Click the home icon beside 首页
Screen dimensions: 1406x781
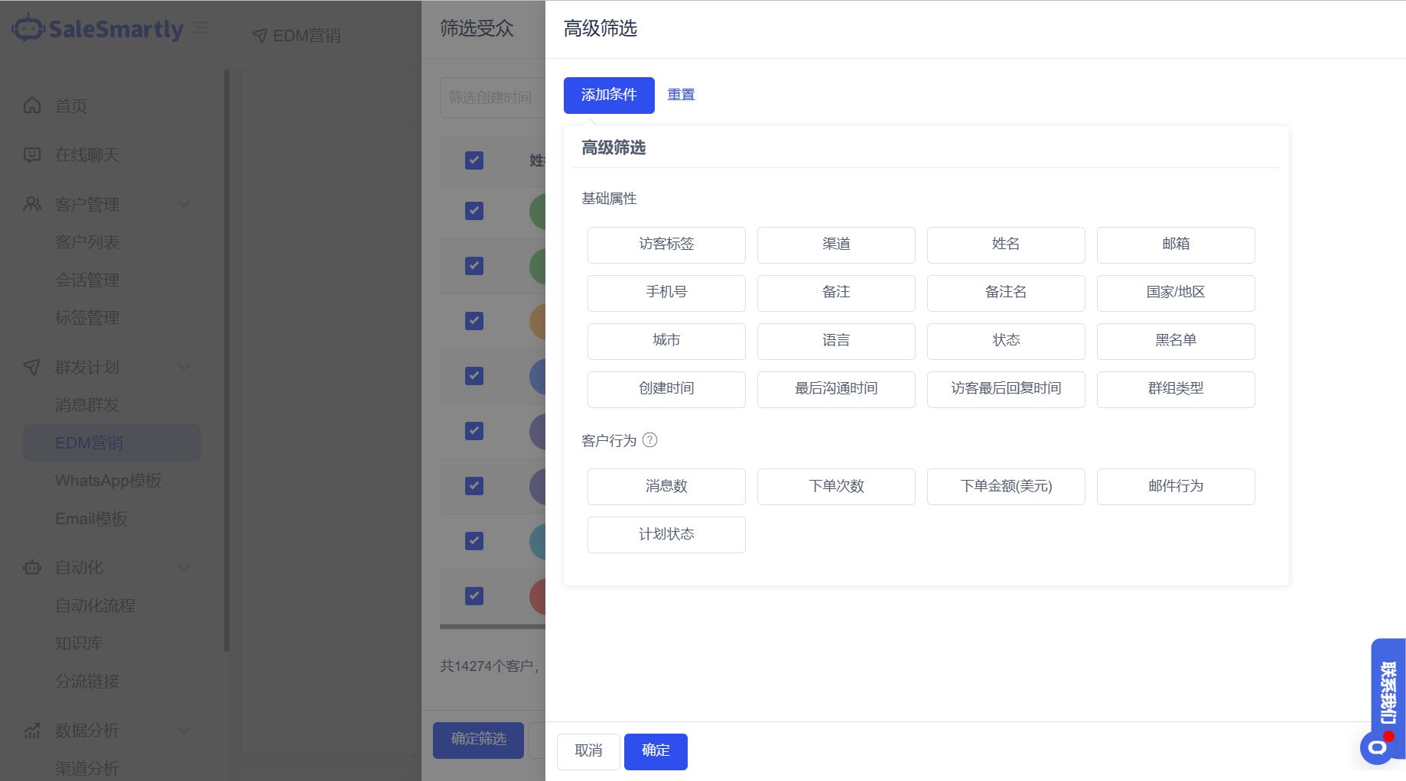coord(32,105)
